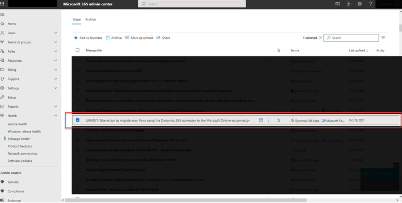Toggle the select all messages checkbox

(77, 50)
